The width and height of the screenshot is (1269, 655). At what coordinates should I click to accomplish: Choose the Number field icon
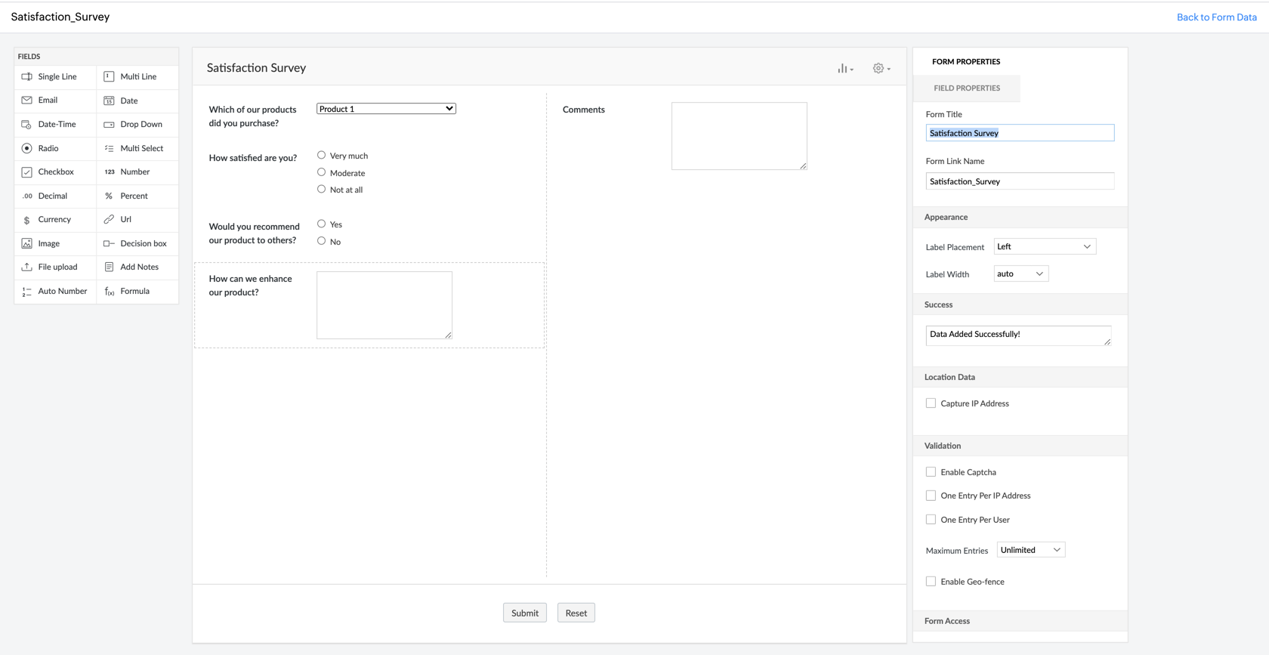(x=109, y=171)
